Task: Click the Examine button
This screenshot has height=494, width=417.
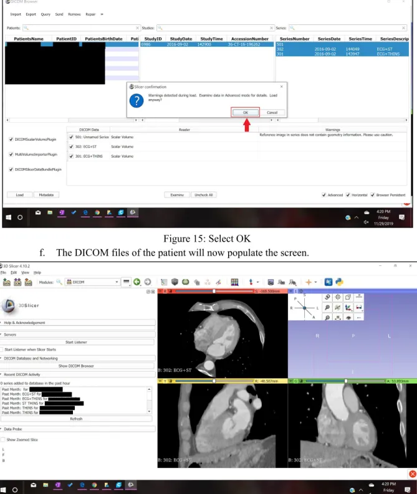Action: click(177, 195)
